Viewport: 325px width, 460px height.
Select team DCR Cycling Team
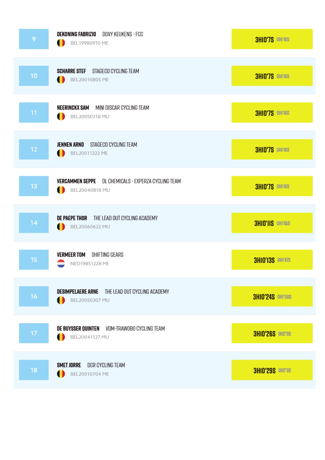(106, 365)
